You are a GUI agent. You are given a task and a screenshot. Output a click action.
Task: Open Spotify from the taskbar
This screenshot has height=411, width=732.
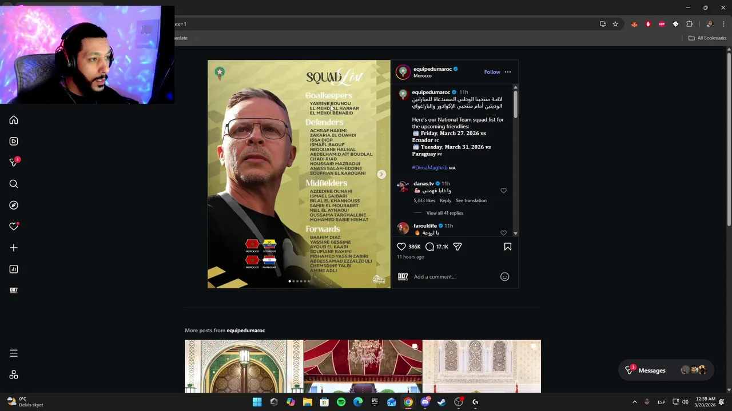[x=341, y=402]
